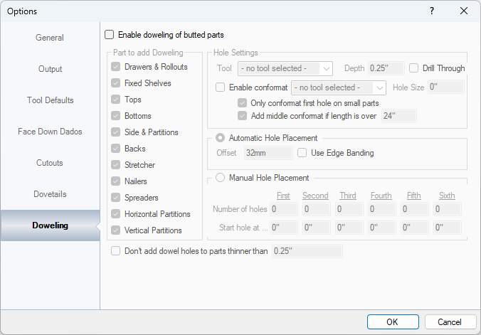The width and height of the screenshot is (481, 335).
Task: Click the Depth input field
Action: pyautogui.click(x=386, y=68)
